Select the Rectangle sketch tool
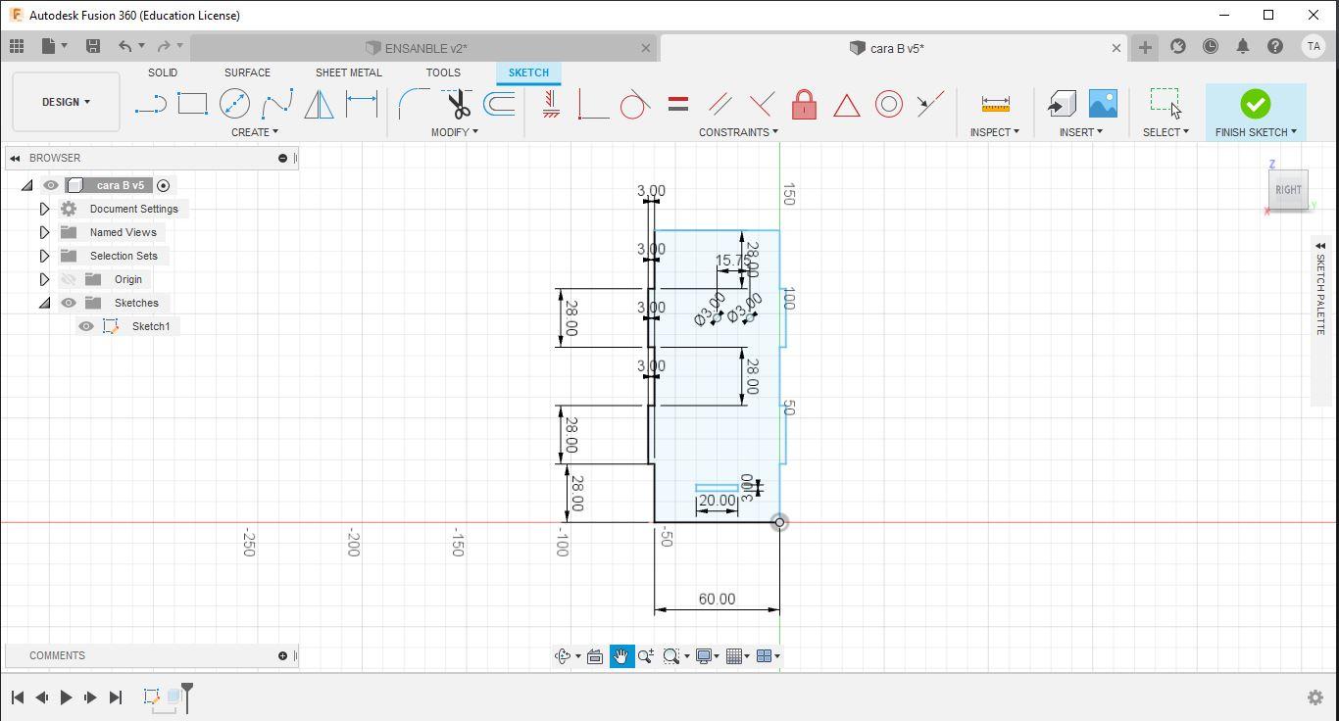1339x721 pixels. pos(192,104)
